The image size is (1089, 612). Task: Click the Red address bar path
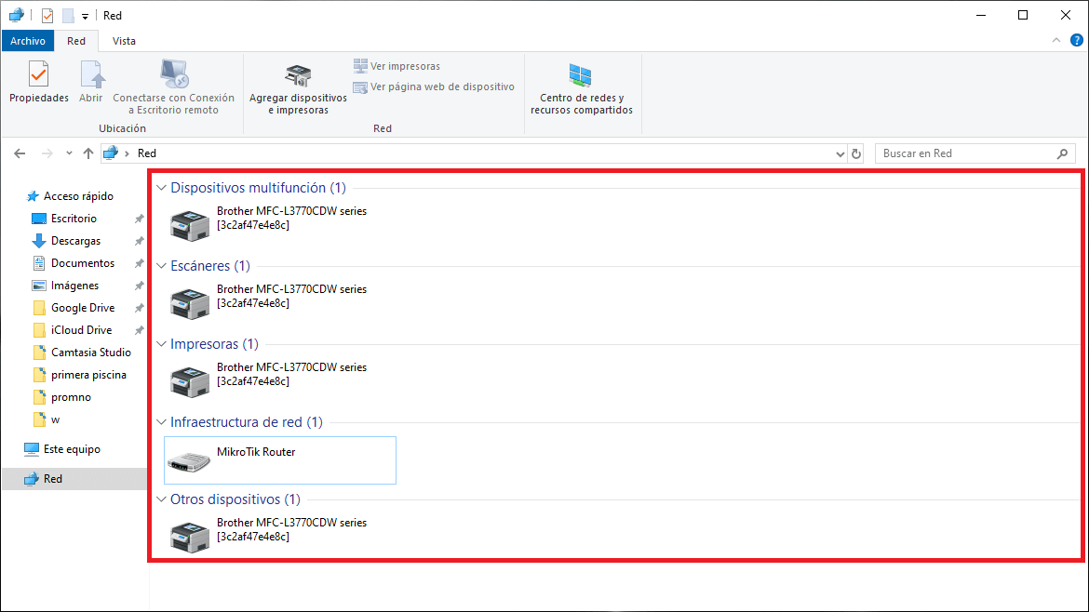coord(146,153)
